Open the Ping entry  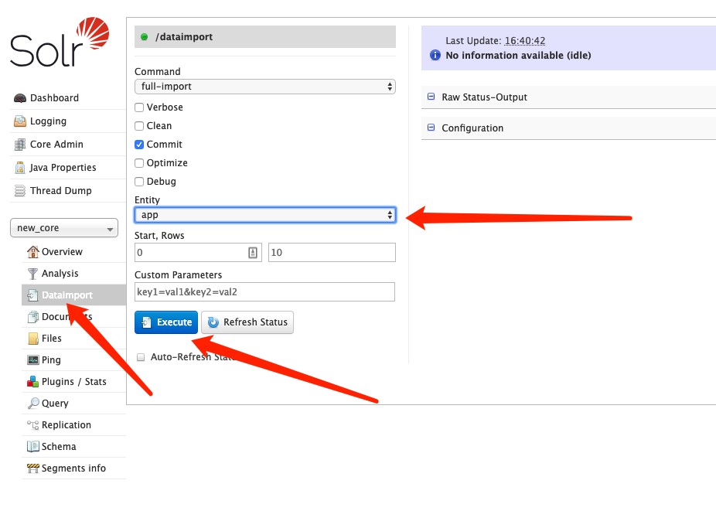(51, 360)
